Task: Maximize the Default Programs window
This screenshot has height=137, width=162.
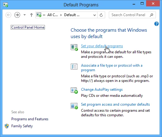Action: (142, 4)
